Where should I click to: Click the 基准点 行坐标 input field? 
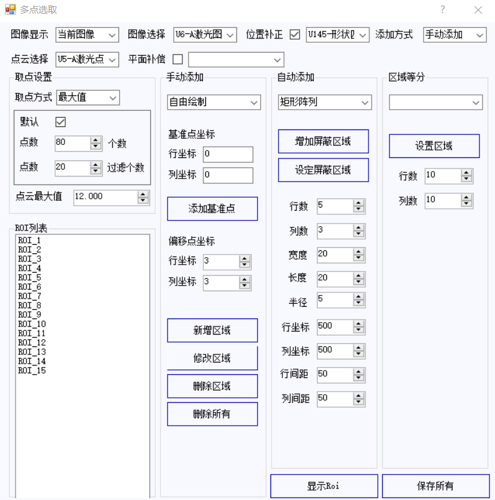228,154
